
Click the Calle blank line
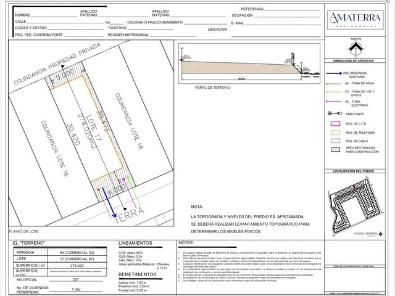click(65, 23)
